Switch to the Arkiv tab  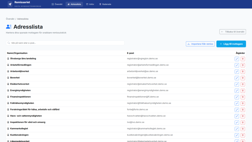(x=90, y=4)
